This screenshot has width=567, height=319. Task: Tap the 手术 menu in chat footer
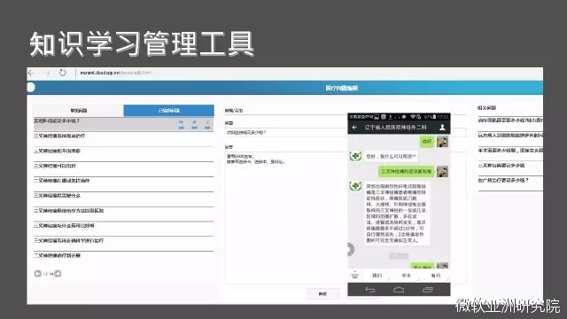click(406, 276)
